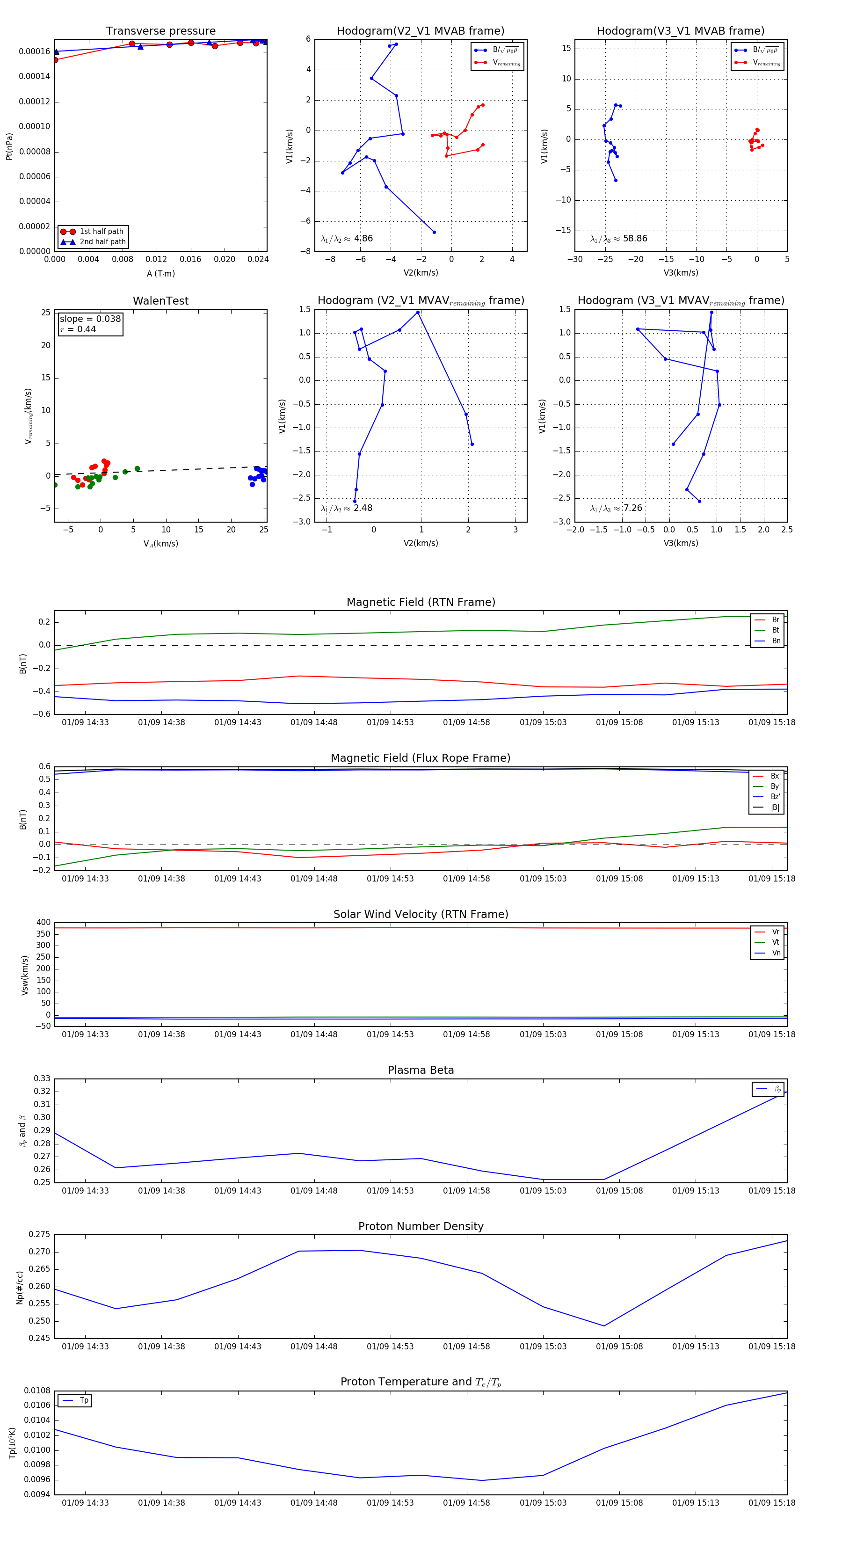Click the 'Proton Number Density' title
This screenshot has height=1544, width=842.
point(421,1226)
